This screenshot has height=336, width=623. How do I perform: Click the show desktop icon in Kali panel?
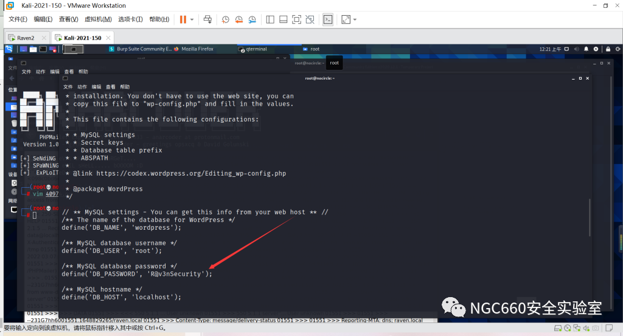point(24,49)
